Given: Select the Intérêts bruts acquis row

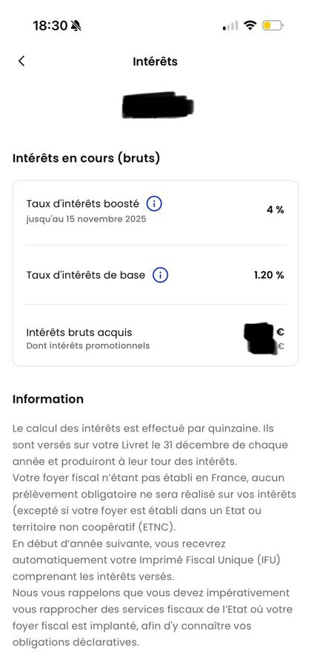Looking at the screenshot, I should click(x=155, y=338).
